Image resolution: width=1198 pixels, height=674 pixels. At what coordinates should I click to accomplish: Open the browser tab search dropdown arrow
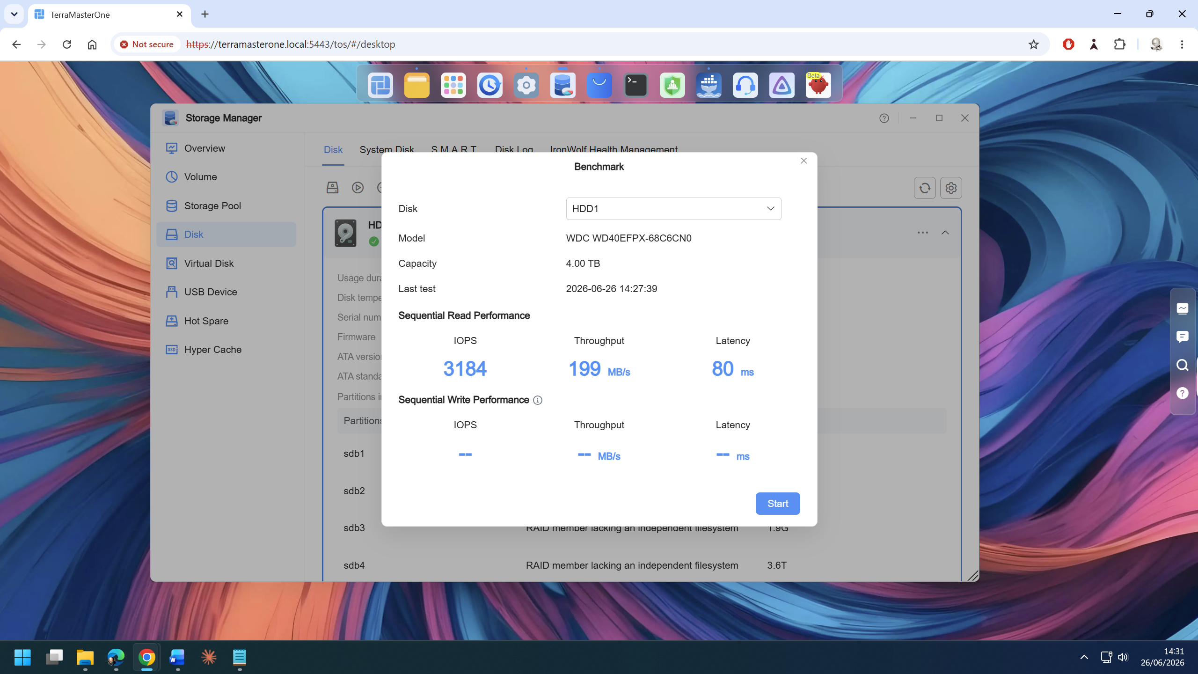tap(14, 14)
